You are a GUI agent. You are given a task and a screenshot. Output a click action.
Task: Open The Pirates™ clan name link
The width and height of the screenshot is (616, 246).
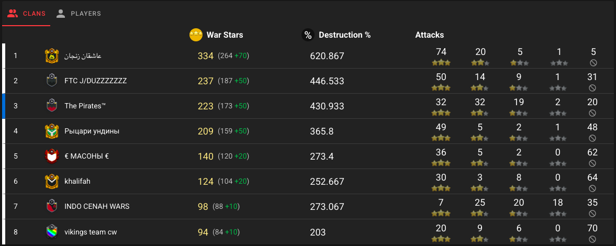(85, 106)
